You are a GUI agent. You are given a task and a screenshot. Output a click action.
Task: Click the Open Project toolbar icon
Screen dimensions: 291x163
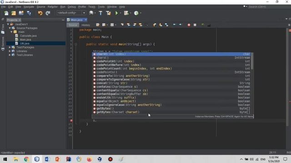click(21, 13)
